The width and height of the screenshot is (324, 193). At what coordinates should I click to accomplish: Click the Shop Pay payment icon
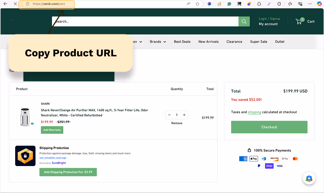(269, 166)
